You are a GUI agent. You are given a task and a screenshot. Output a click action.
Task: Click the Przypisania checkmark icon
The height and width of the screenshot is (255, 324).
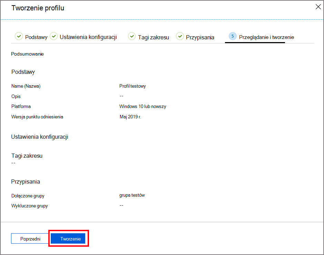180,36
